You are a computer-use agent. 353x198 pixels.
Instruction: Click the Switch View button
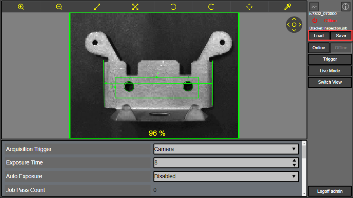pos(329,82)
